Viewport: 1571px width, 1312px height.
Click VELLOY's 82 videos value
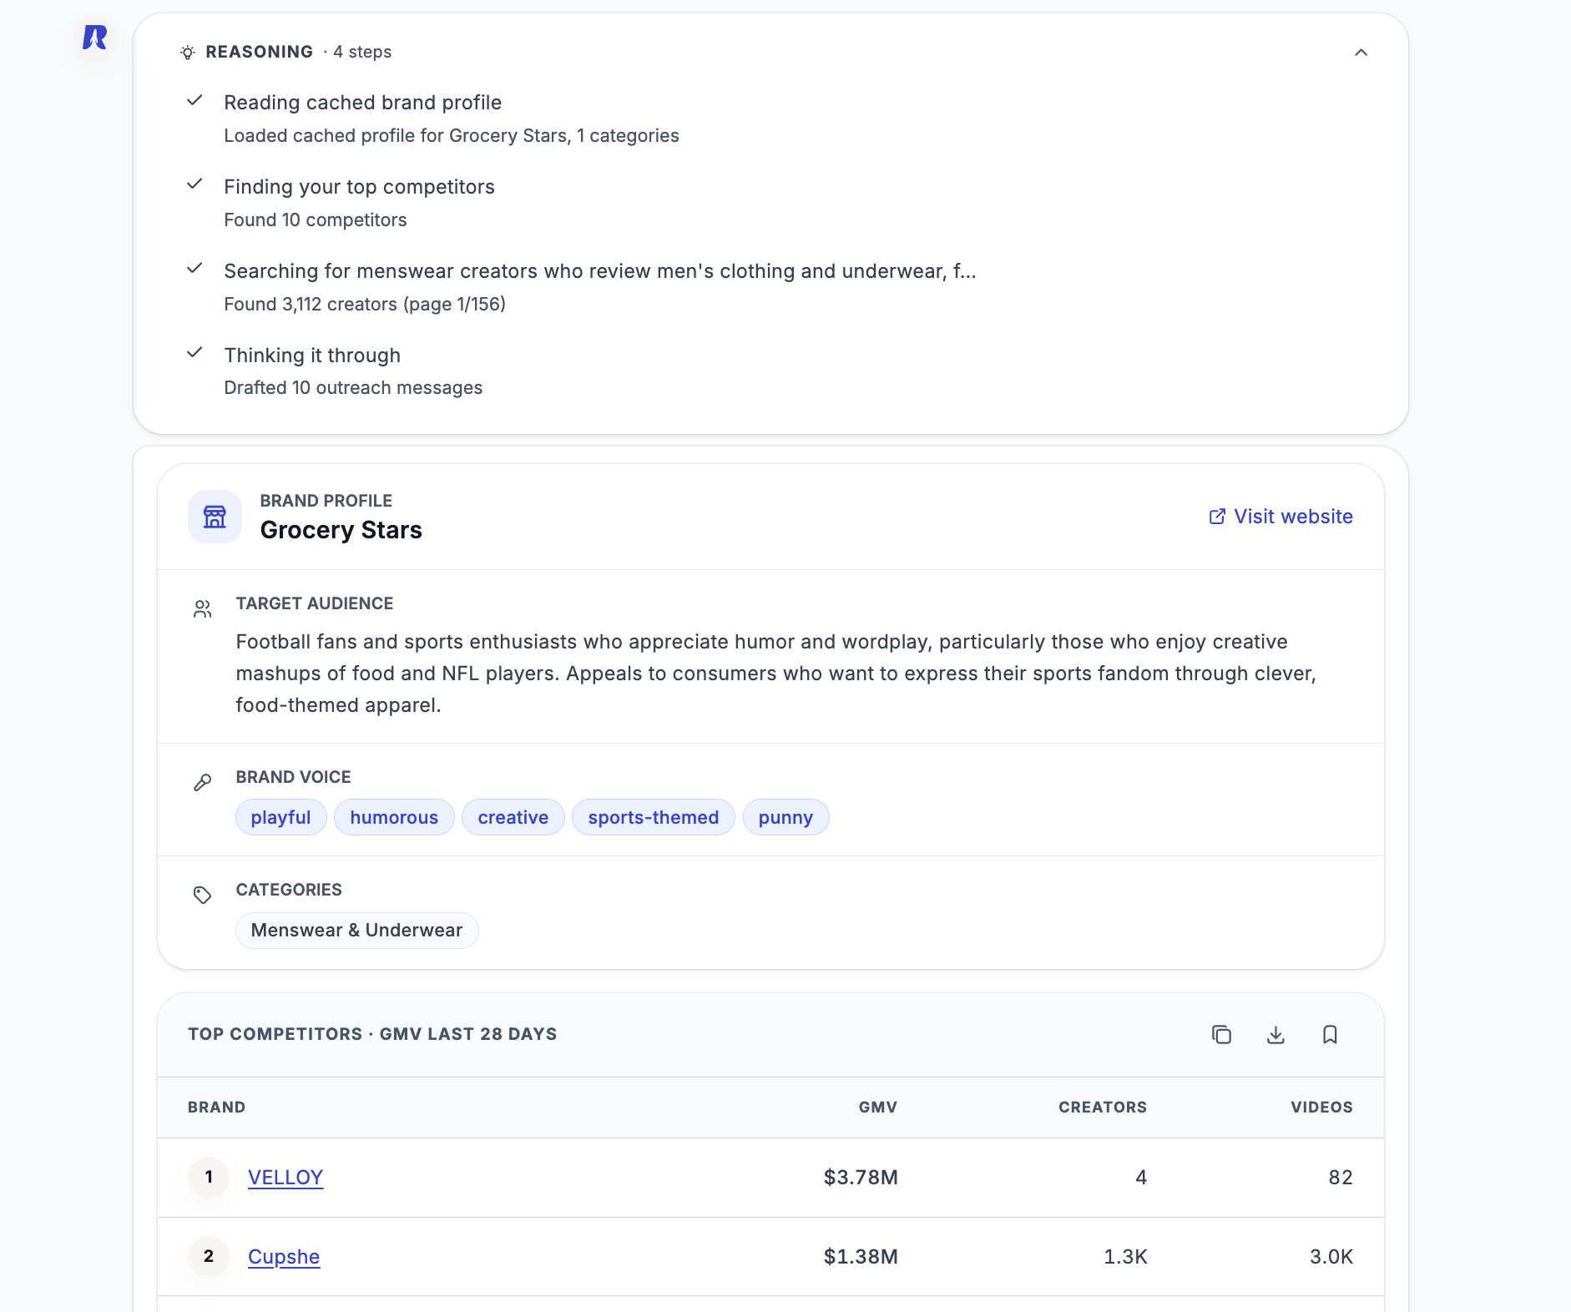(1341, 1178)
